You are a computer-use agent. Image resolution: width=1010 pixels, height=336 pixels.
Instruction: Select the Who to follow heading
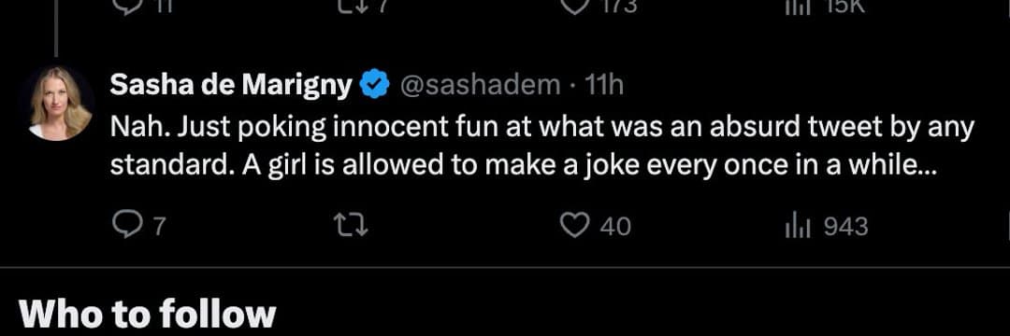click(x=148, y=315)
